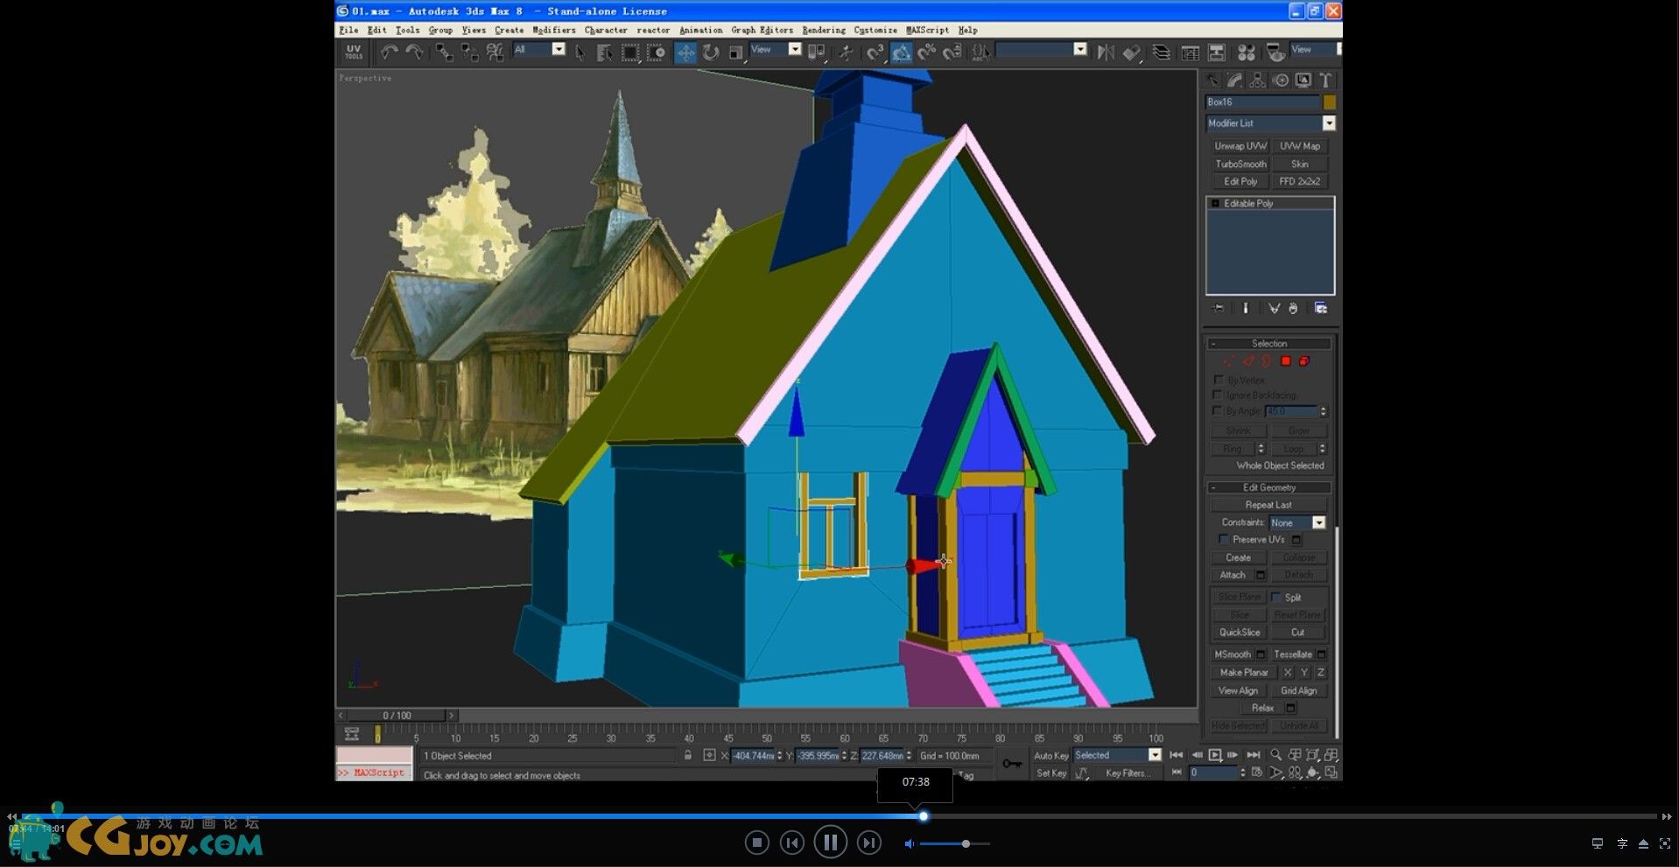Click Pin Stack icon under modifier stack
This screenshot has width=1679, height=867.
[1218, 308]
